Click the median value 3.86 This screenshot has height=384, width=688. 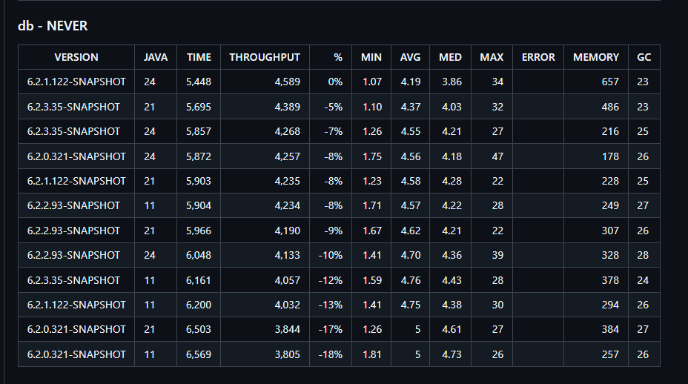tap(451, 82)
